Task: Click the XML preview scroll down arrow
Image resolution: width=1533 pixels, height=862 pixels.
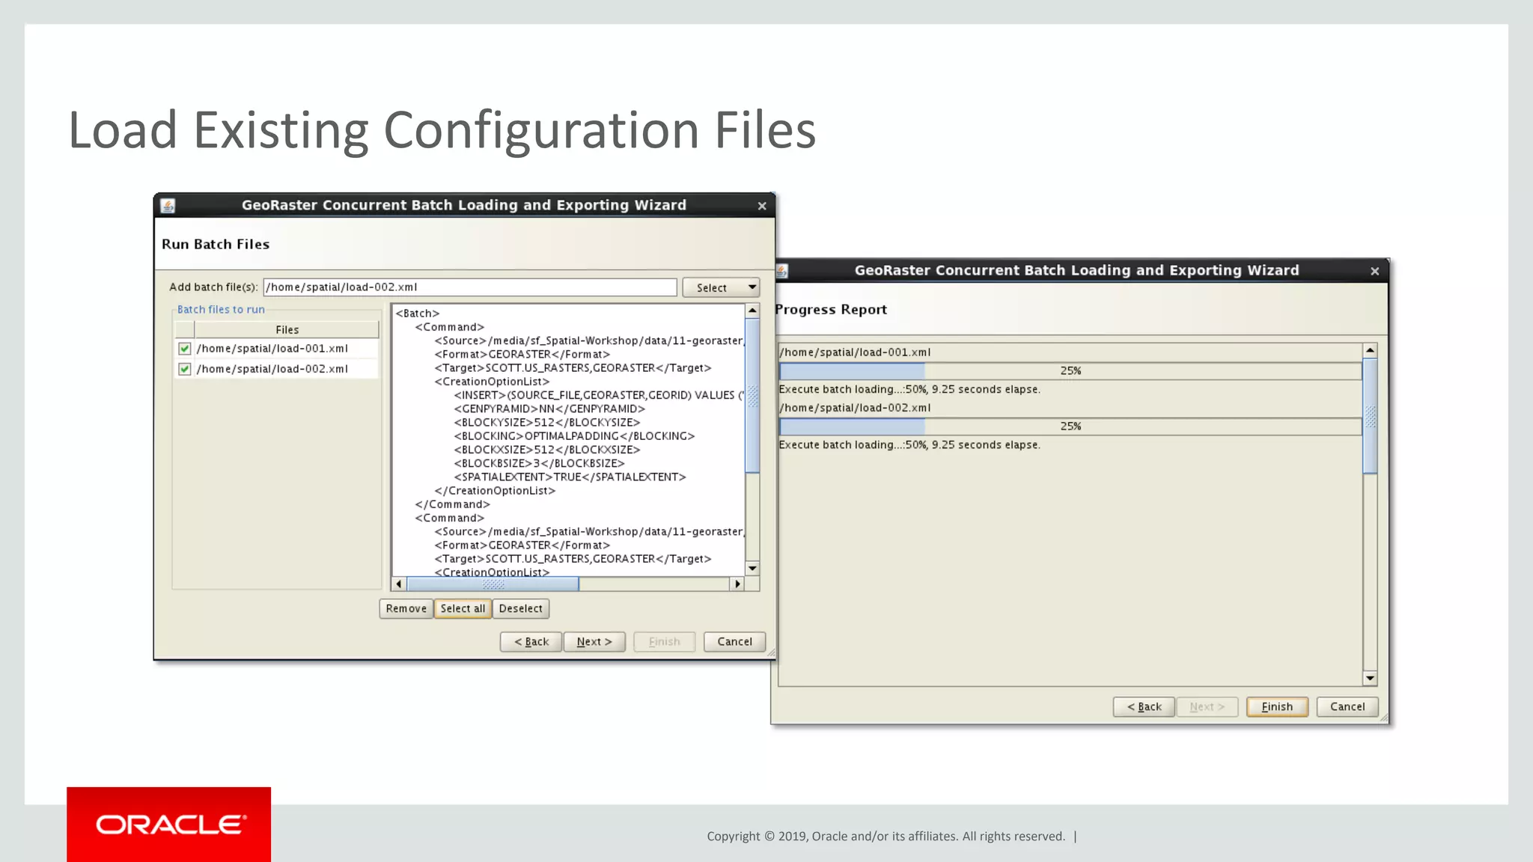Action: click(753, 569)
